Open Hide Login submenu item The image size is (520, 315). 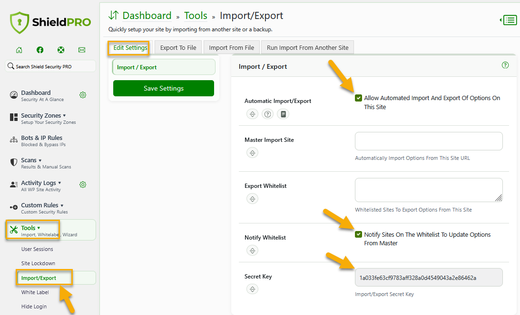[34, 306]
